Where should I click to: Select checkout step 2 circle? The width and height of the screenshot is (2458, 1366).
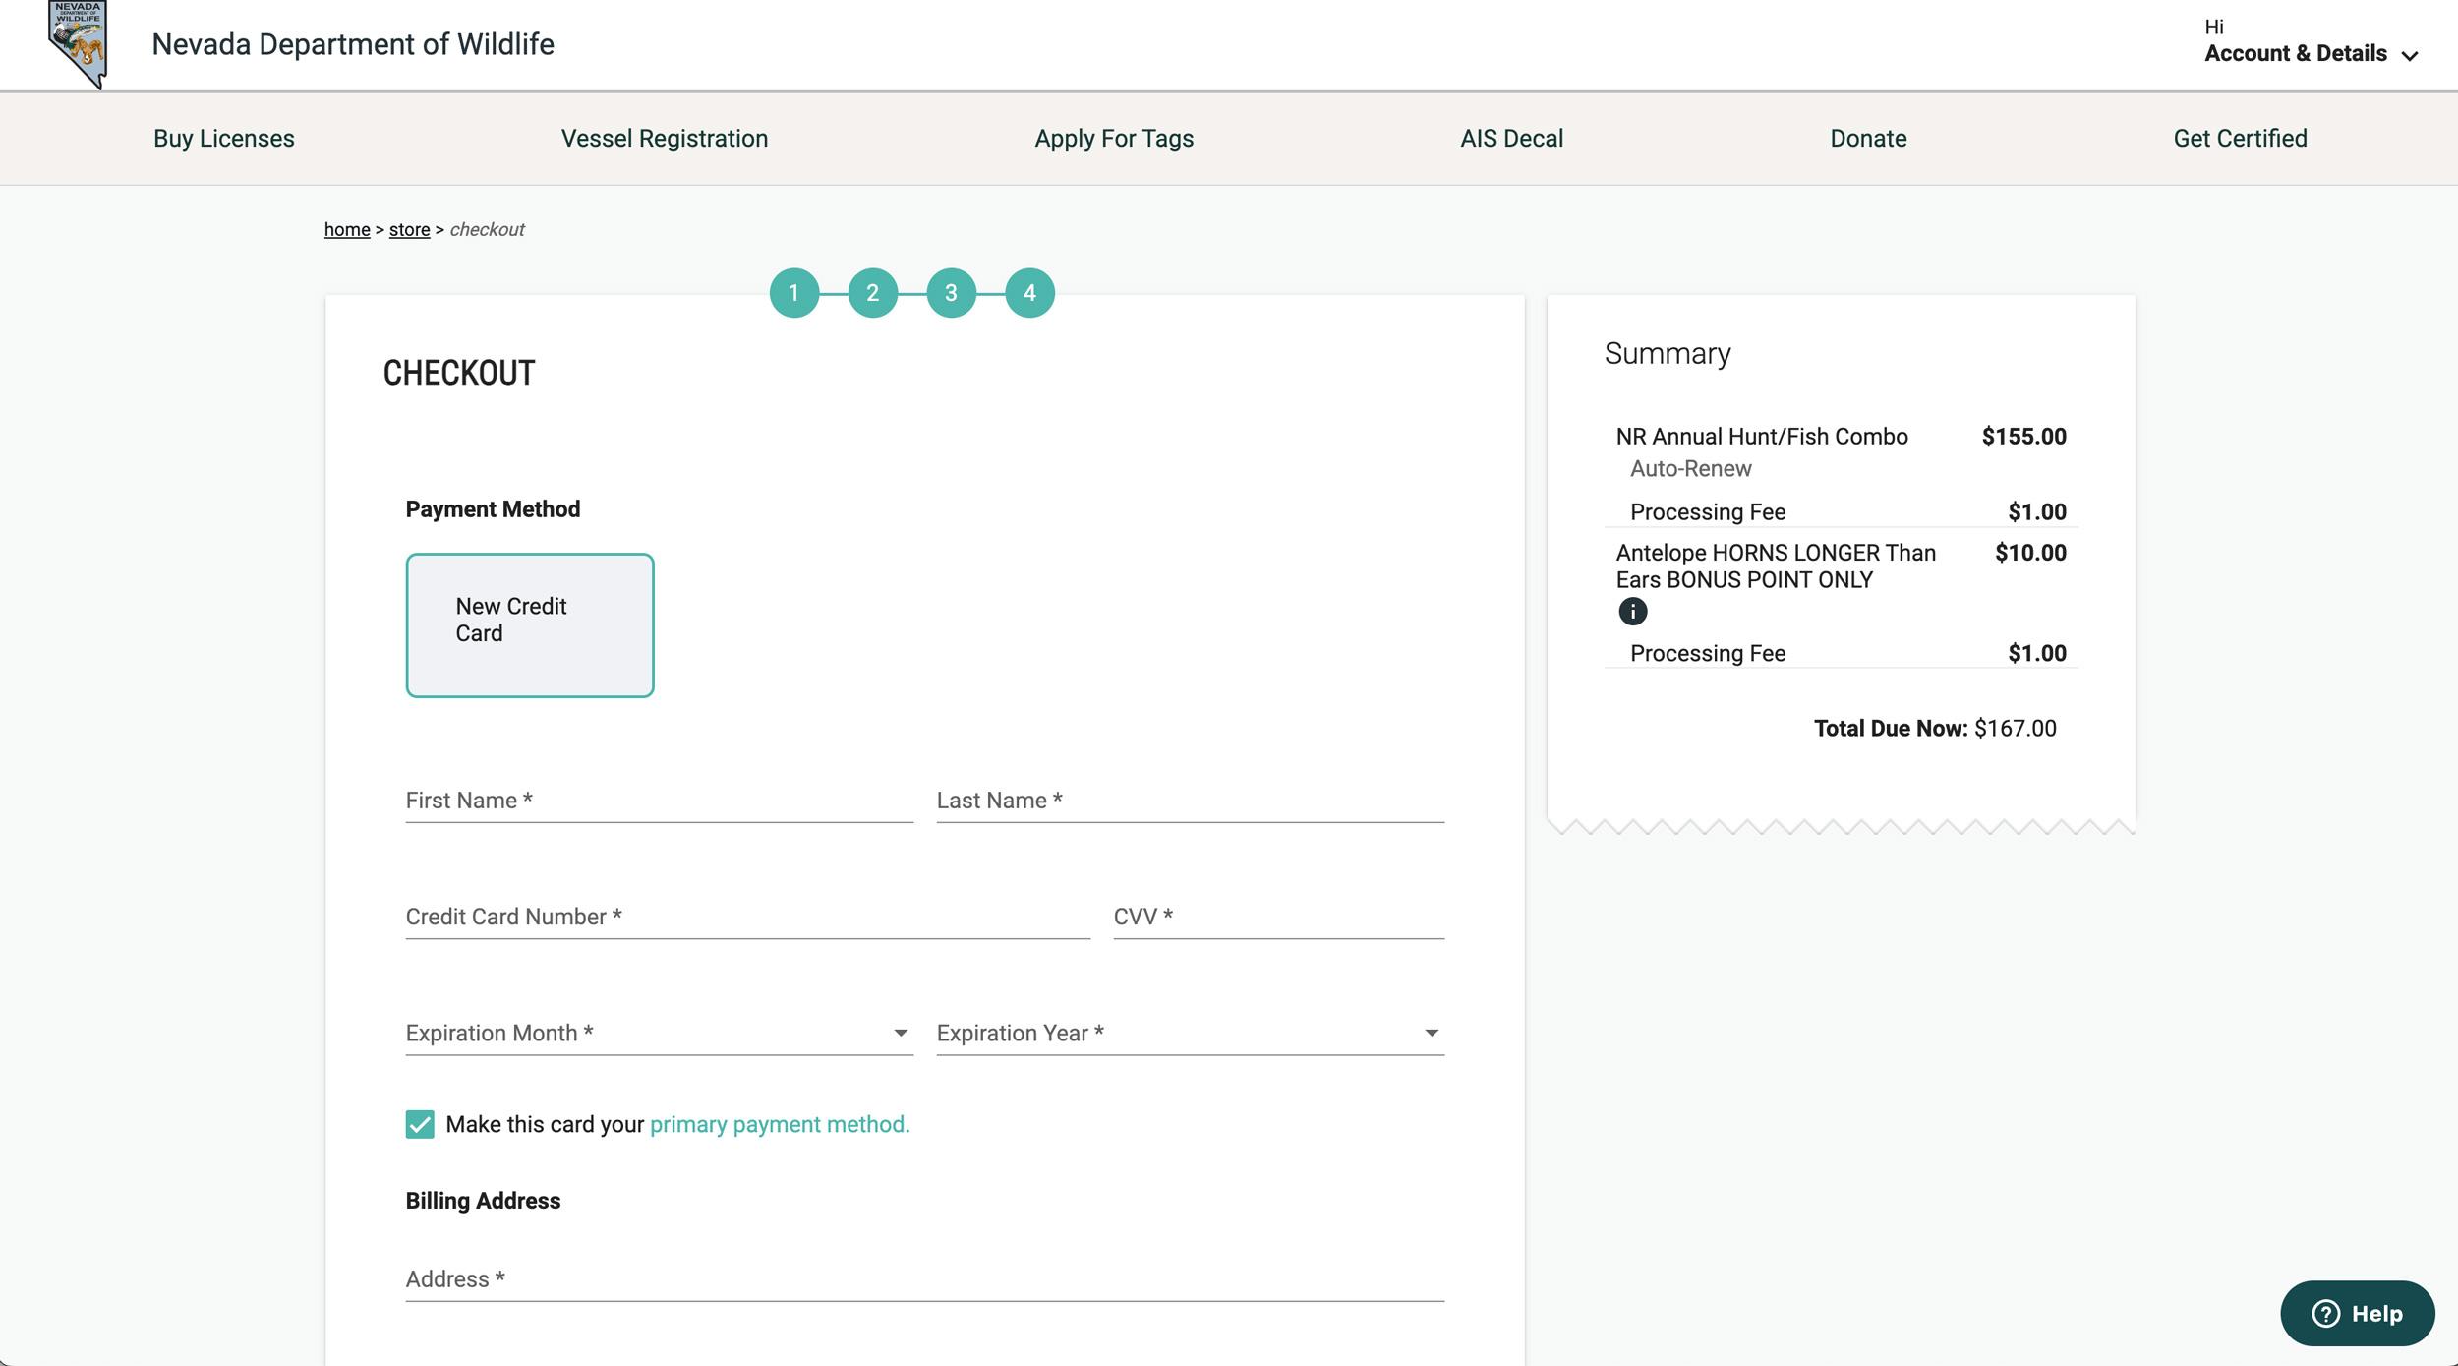[x=873, y=292]
